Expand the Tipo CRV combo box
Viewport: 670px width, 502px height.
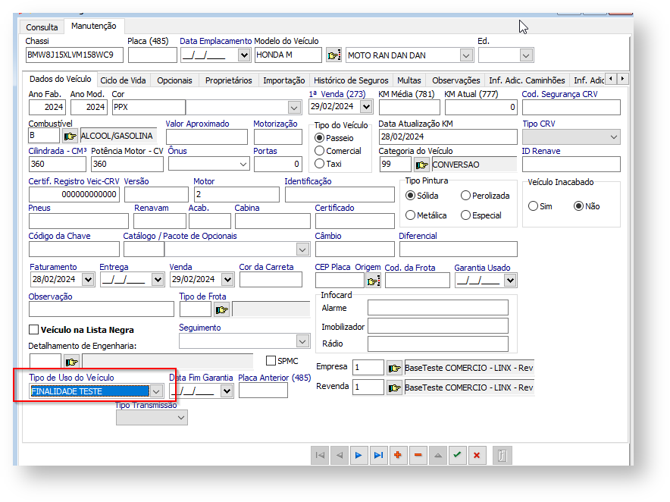tap(613, 136)
